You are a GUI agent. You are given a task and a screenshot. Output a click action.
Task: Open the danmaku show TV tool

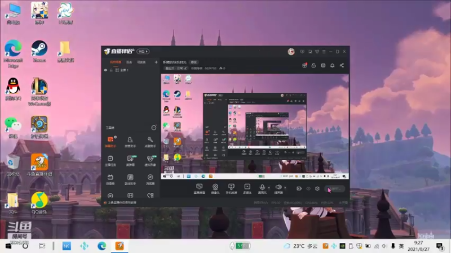point(110,179)
